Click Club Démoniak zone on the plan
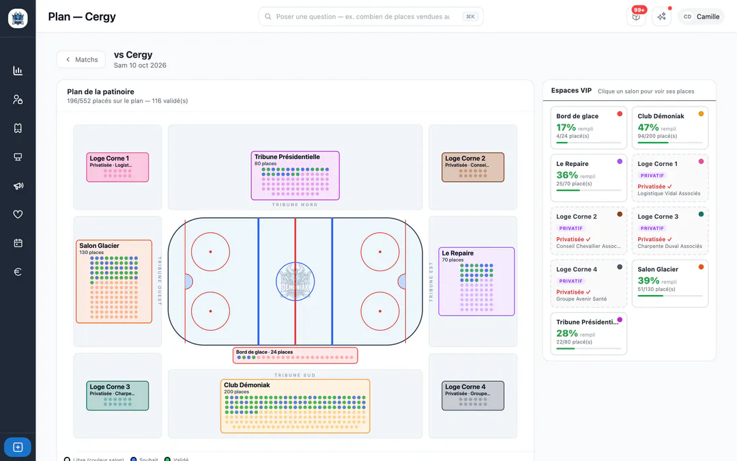Screen dimensions: 737x461 click(295, 406)
